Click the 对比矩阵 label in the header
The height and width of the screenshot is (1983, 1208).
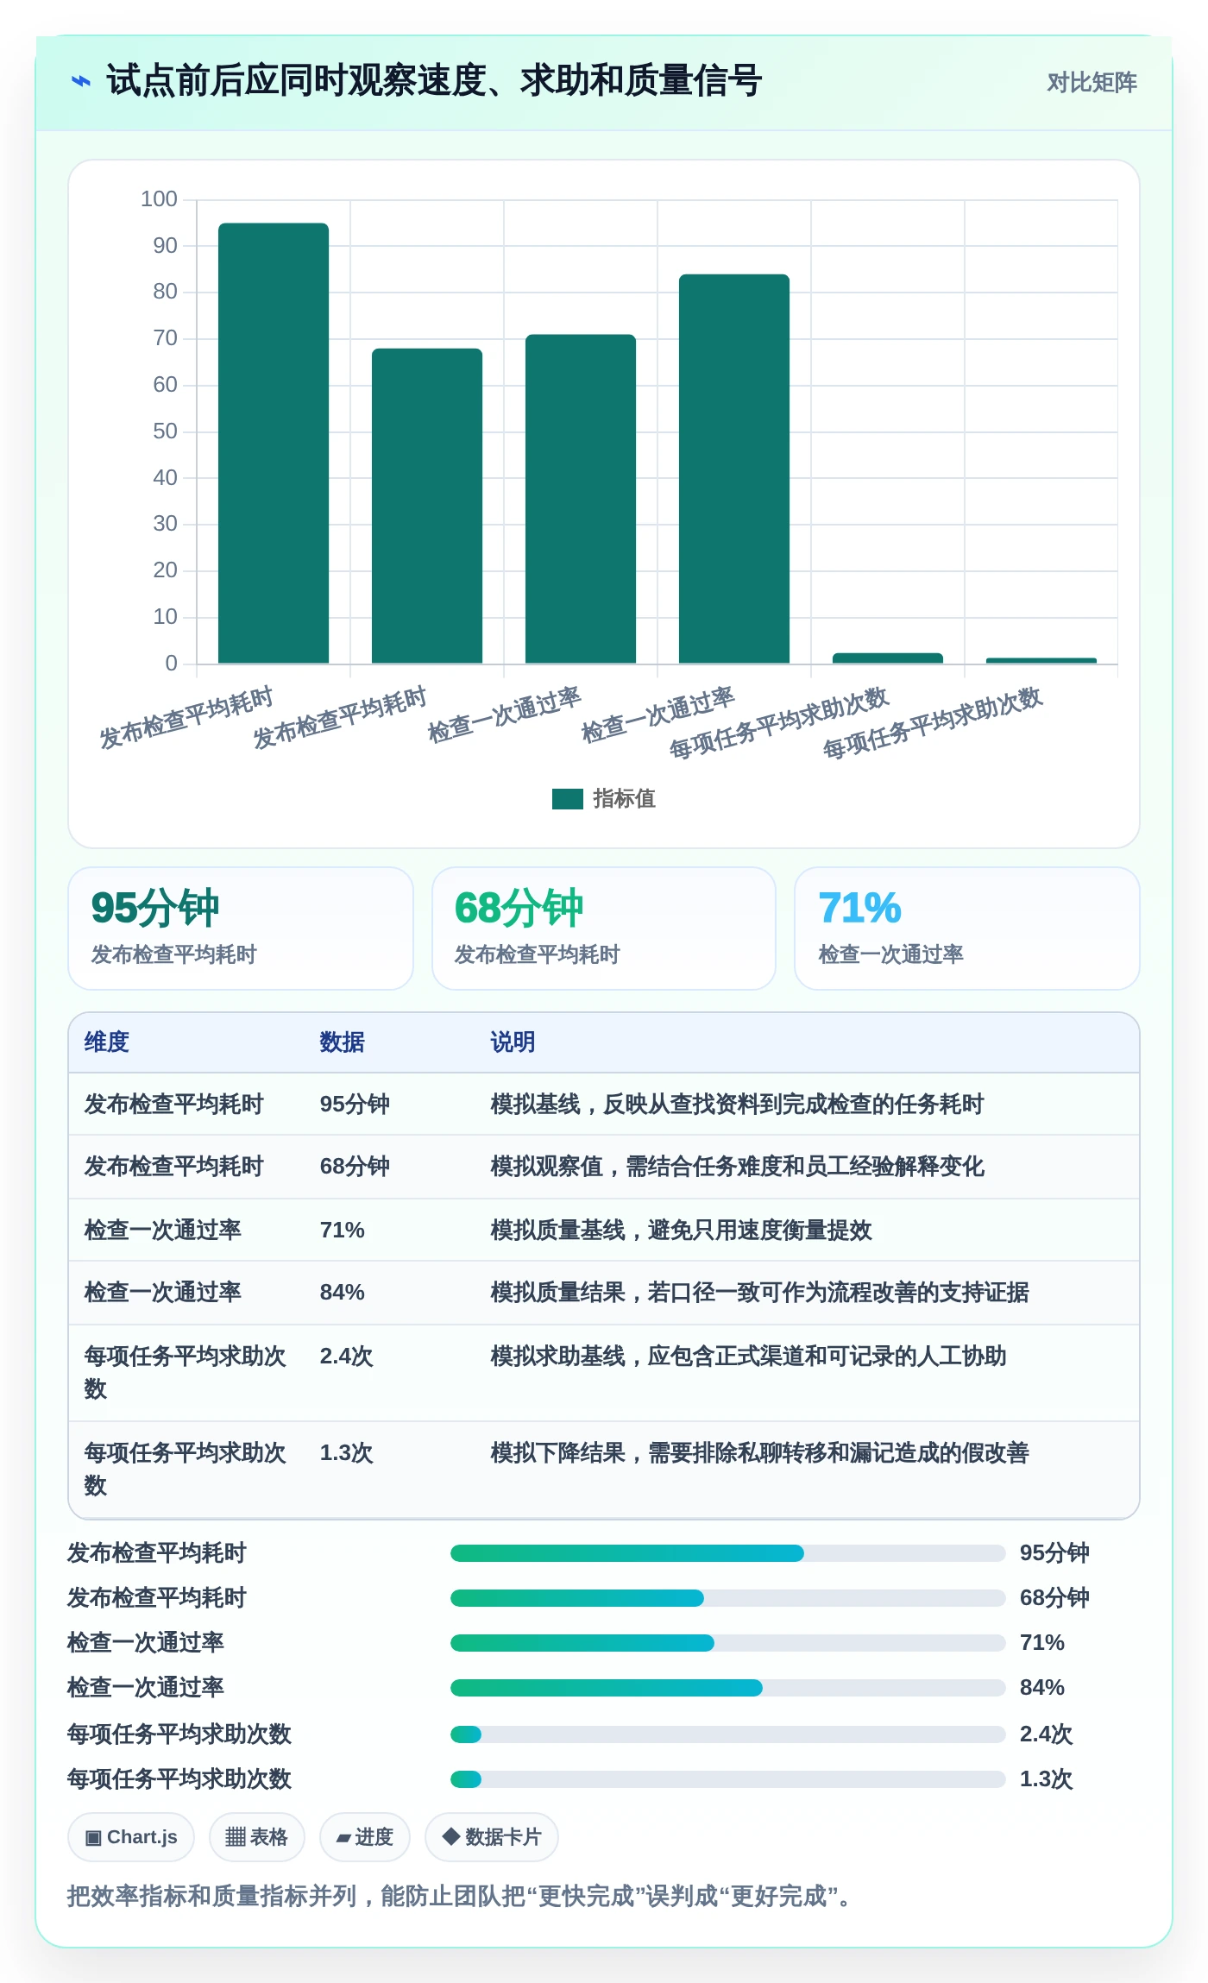[1092, 82]
